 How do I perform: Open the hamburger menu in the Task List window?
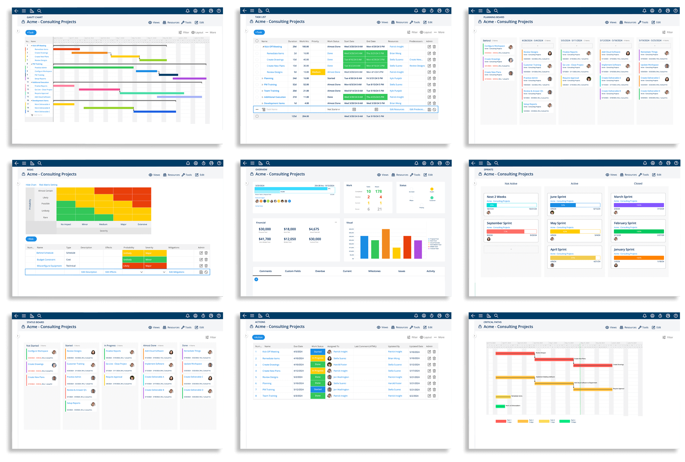pos(252,11)
